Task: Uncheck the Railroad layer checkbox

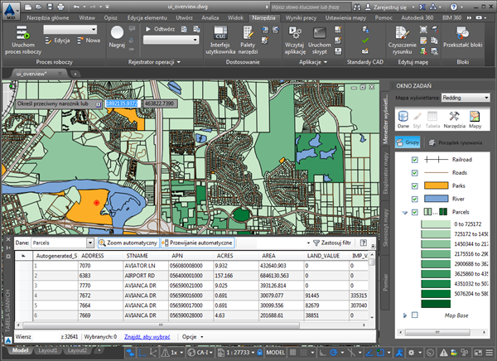Action: click(414, 158)
